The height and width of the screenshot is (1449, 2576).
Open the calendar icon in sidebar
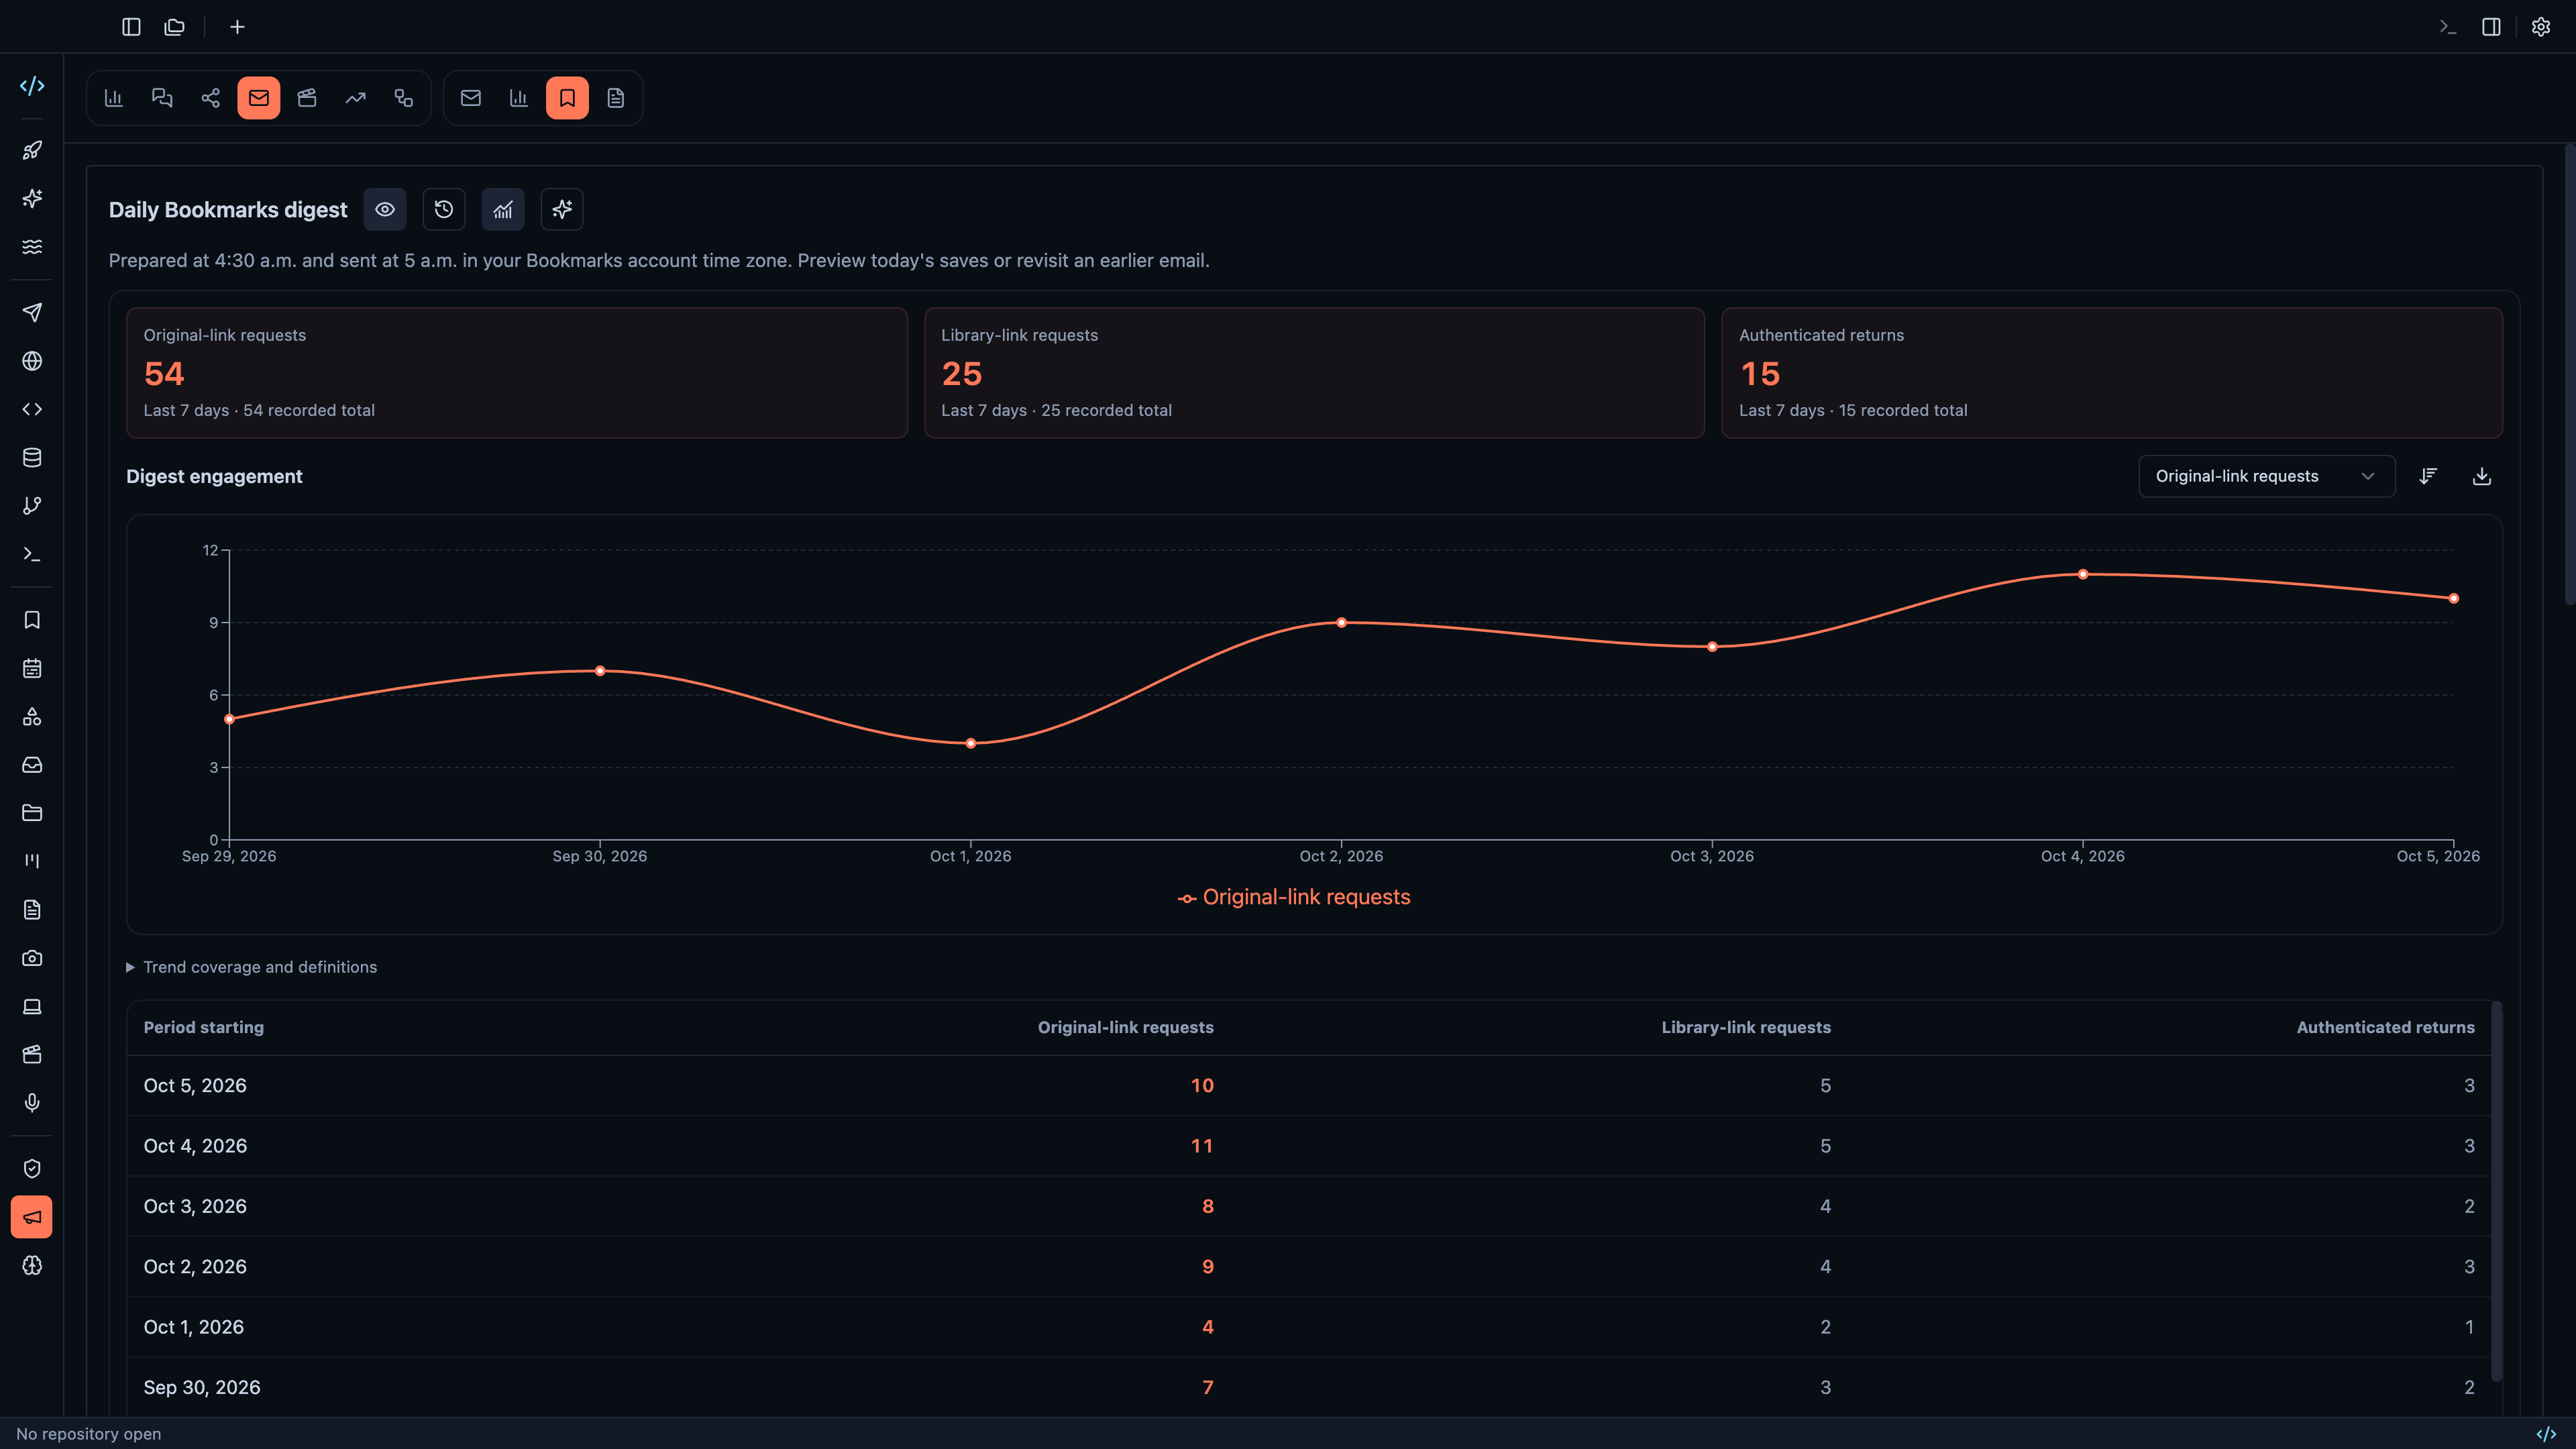[x=32, y=668]
